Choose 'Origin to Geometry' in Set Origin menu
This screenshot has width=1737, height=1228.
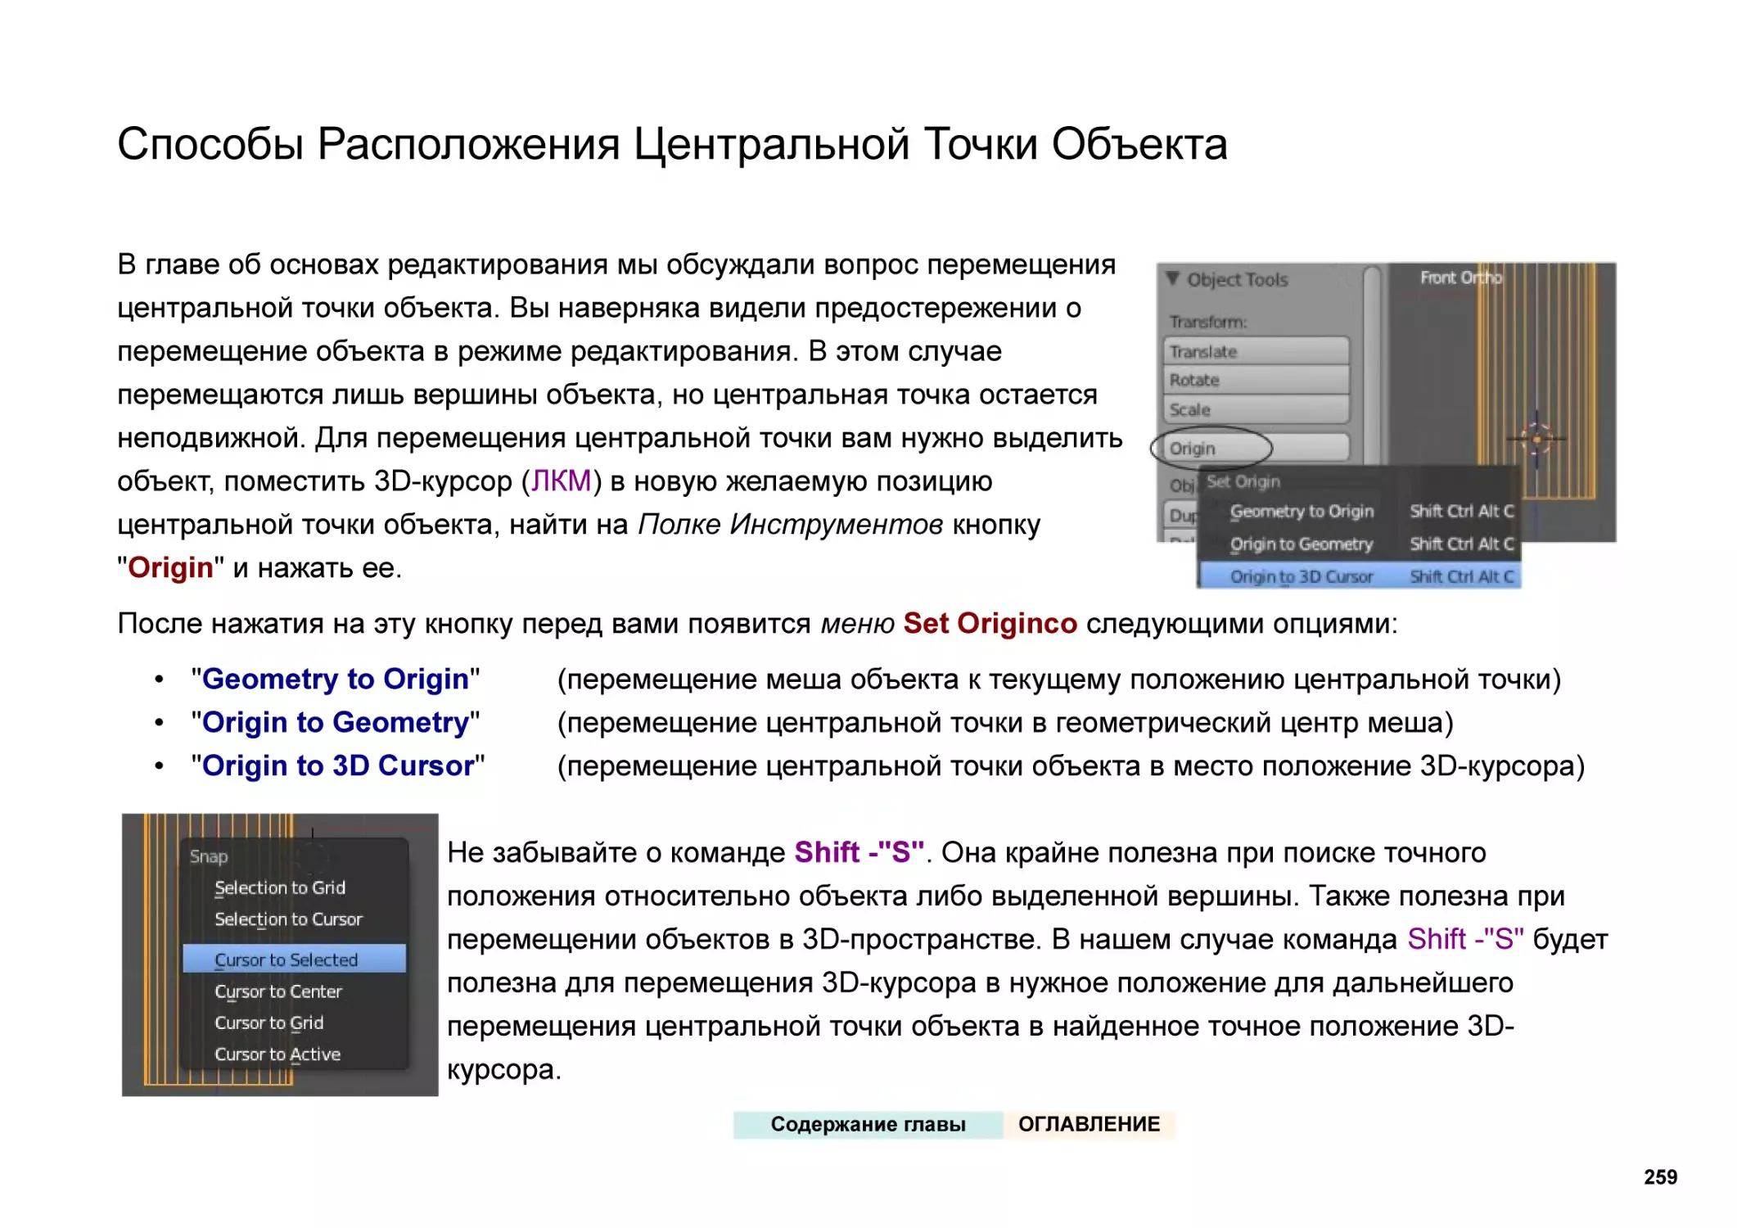[x=1359, y=544]
